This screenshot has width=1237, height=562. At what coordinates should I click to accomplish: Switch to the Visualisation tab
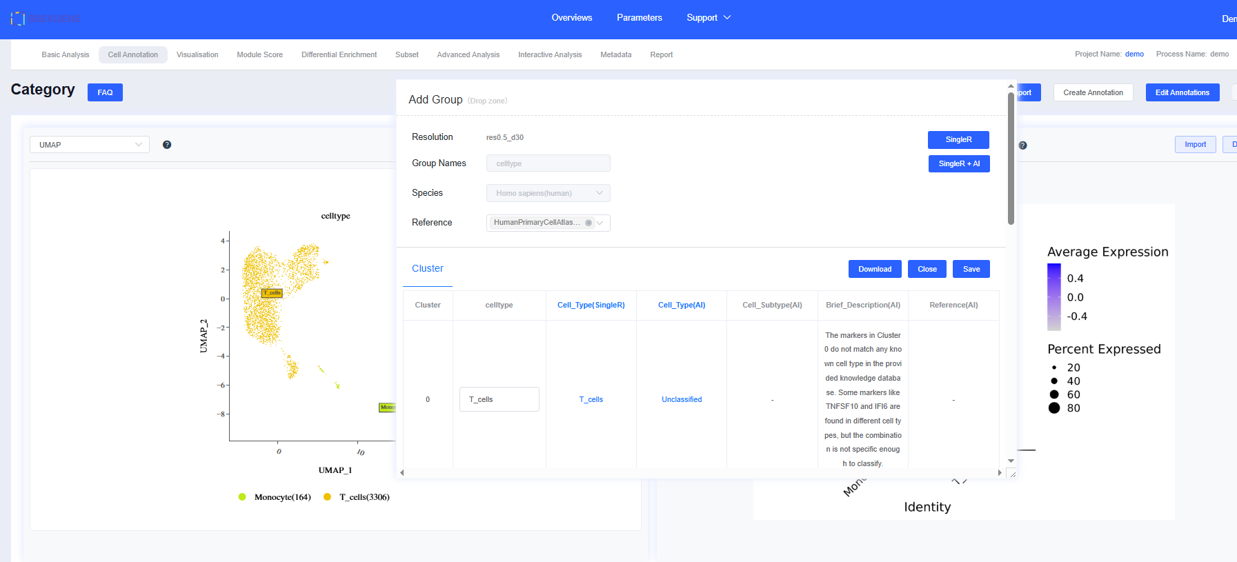[197, 54]
